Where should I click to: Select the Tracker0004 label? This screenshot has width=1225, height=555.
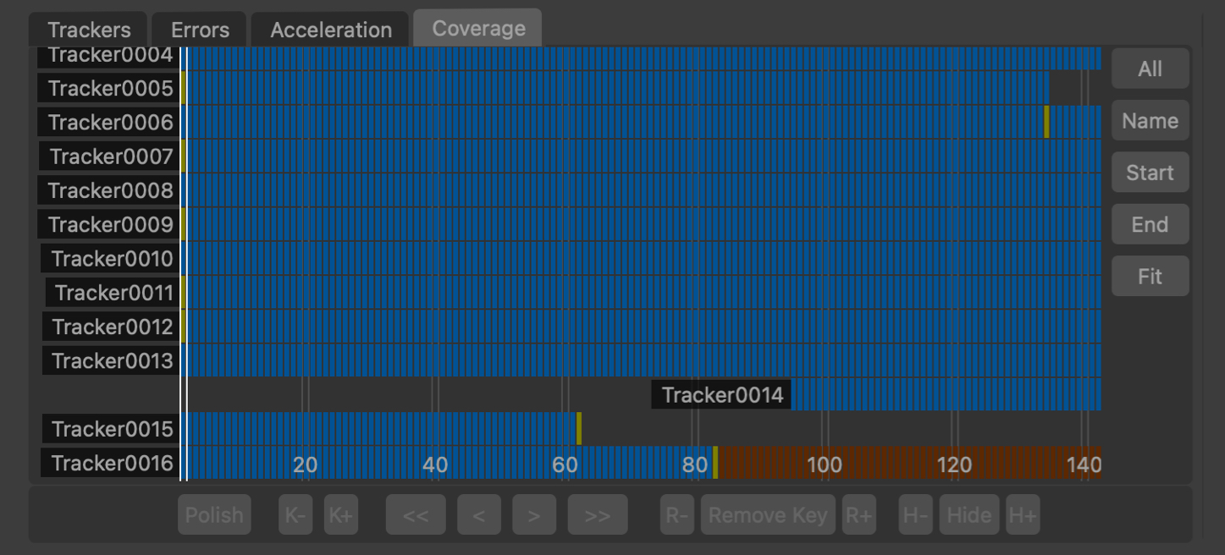pos(108,57)
